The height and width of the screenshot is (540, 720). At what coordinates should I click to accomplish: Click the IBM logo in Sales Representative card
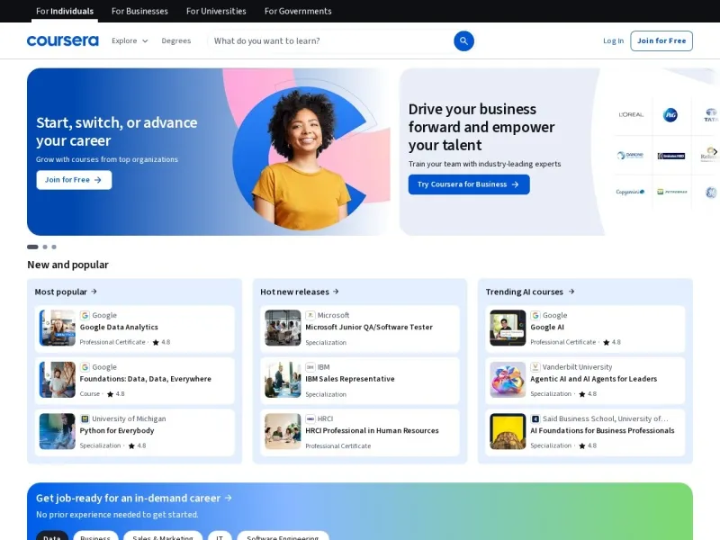[x=310, y=367]
